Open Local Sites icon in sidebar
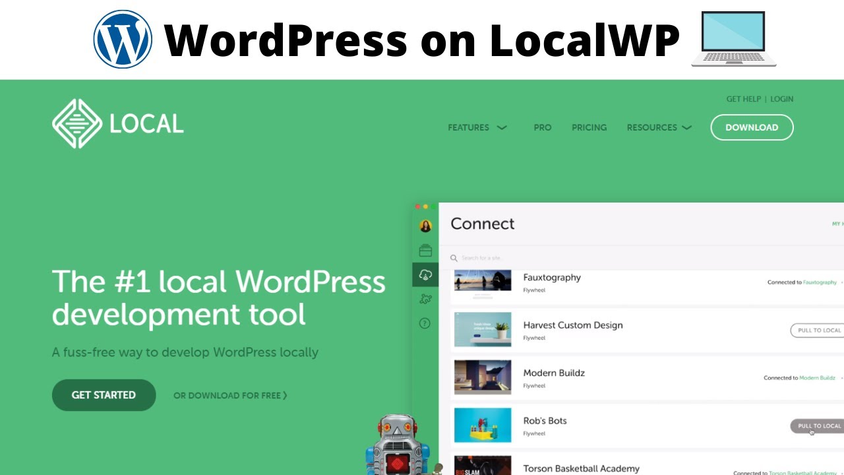Viewport: 844px width, 475px height. pos(425,250)
